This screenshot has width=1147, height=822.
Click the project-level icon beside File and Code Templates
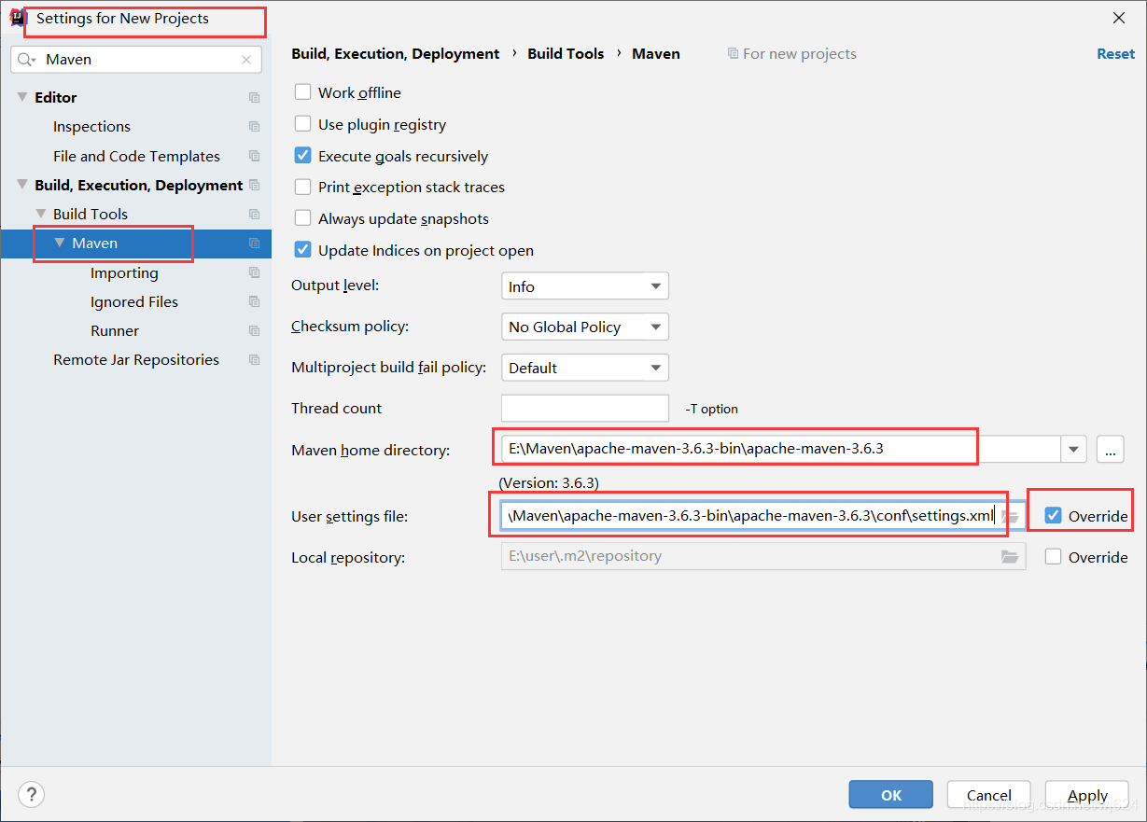pos(254,157)
